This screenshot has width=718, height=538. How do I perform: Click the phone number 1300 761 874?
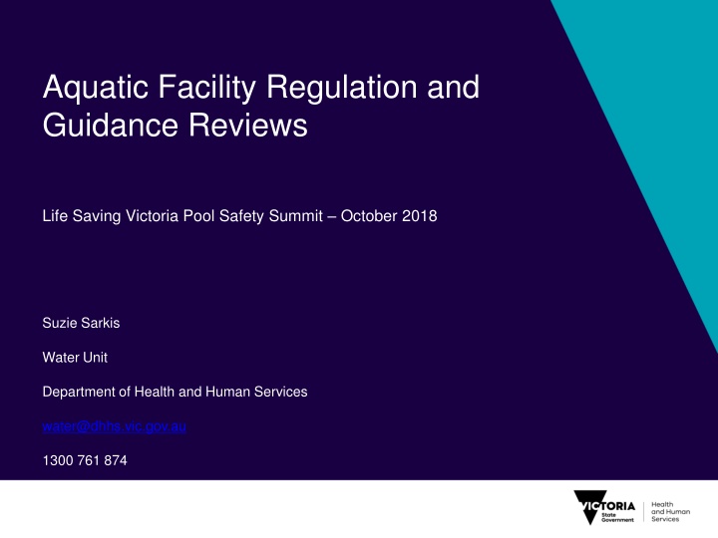coord(85,460)
